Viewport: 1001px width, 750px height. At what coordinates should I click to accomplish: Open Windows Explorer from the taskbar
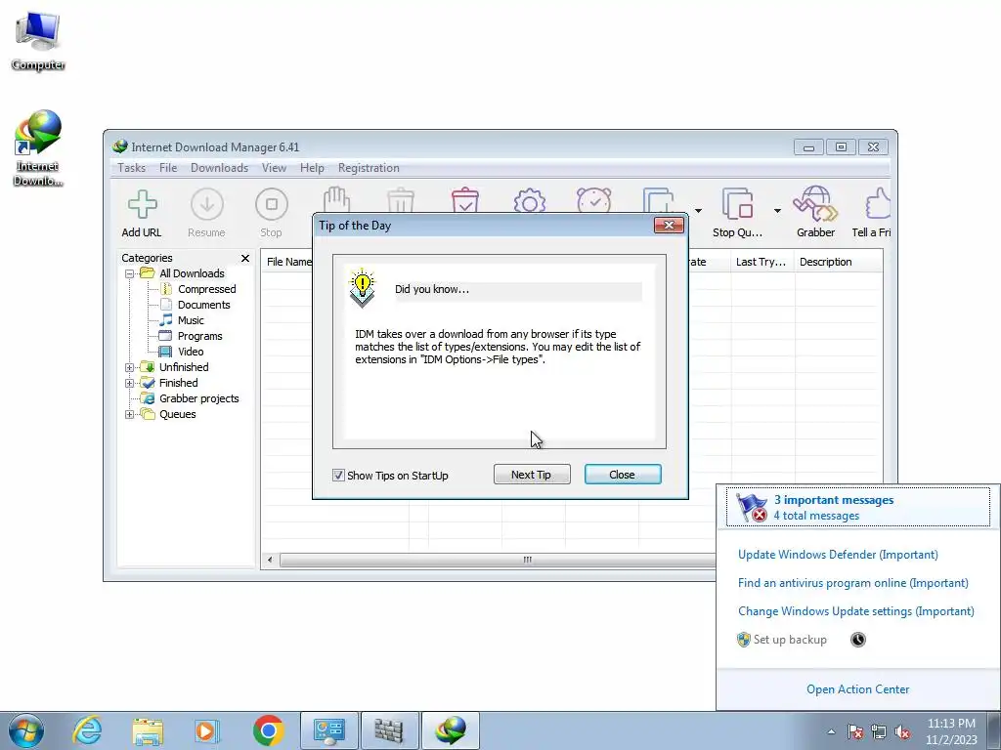point(147,730)
